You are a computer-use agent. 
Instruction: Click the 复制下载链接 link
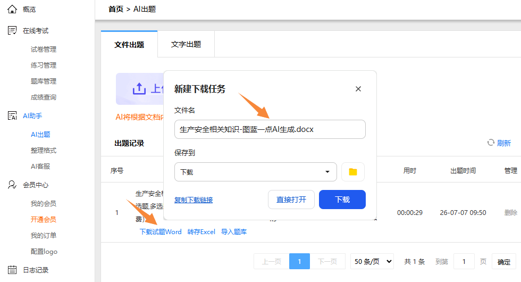coord(194,200)
